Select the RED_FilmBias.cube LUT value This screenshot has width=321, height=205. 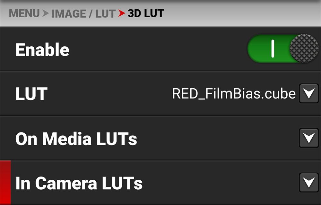point(234,94)
